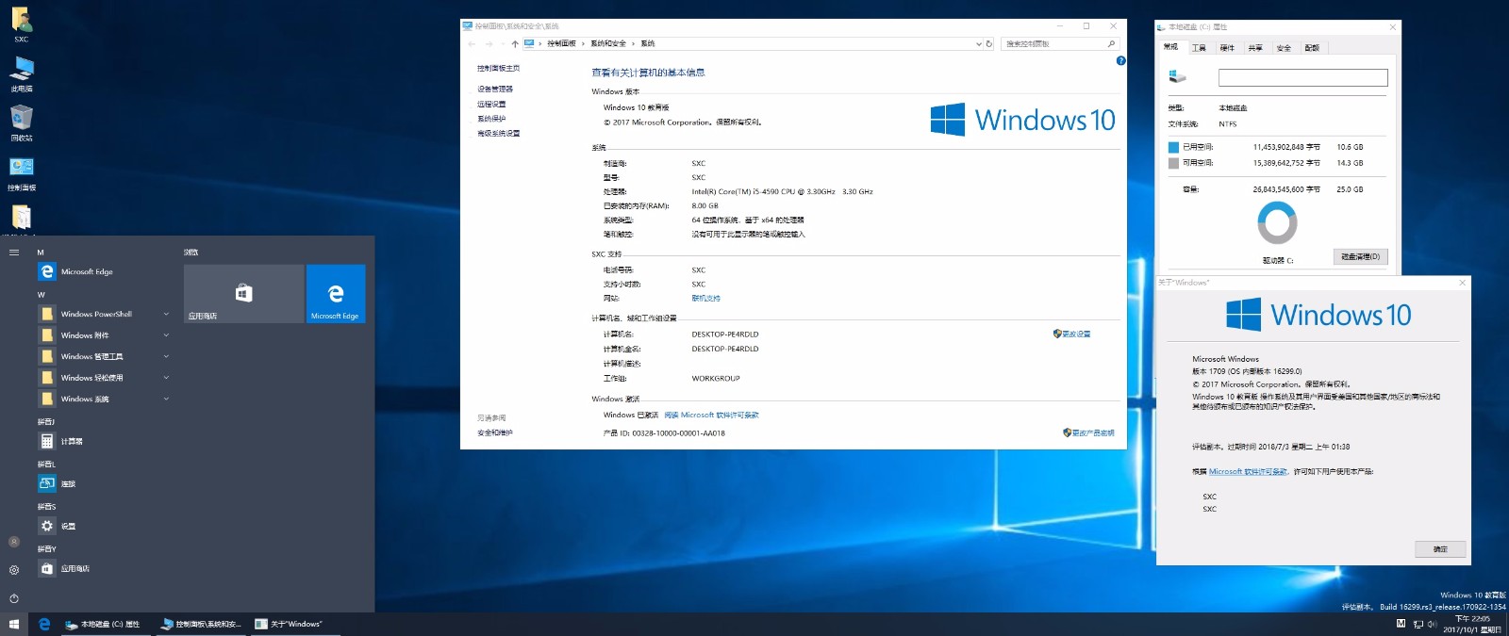Click the search magnifier in Control Panel search
The image size is (1509, 636).
pyautogui.click(x=1111, y=44)
